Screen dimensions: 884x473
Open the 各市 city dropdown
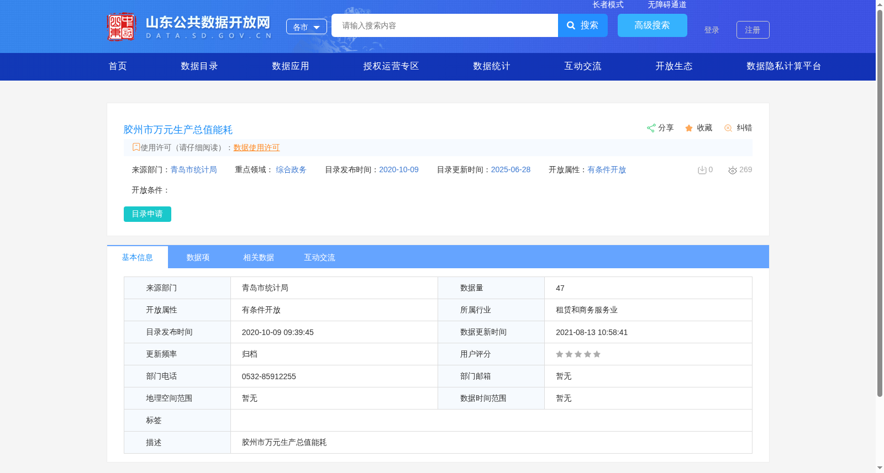307,26
